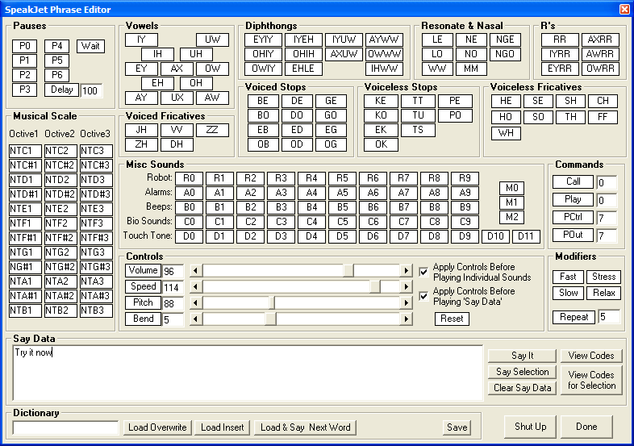The width and height of the screenshot is (634, 446).
Task: Insert the P0 pause code
Action: 24,46
